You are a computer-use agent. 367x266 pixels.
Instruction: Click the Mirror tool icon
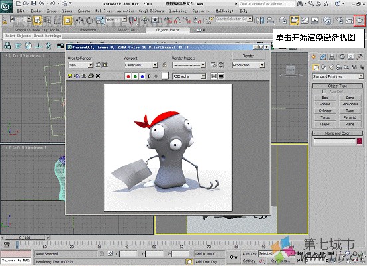(x=259, y=21)
